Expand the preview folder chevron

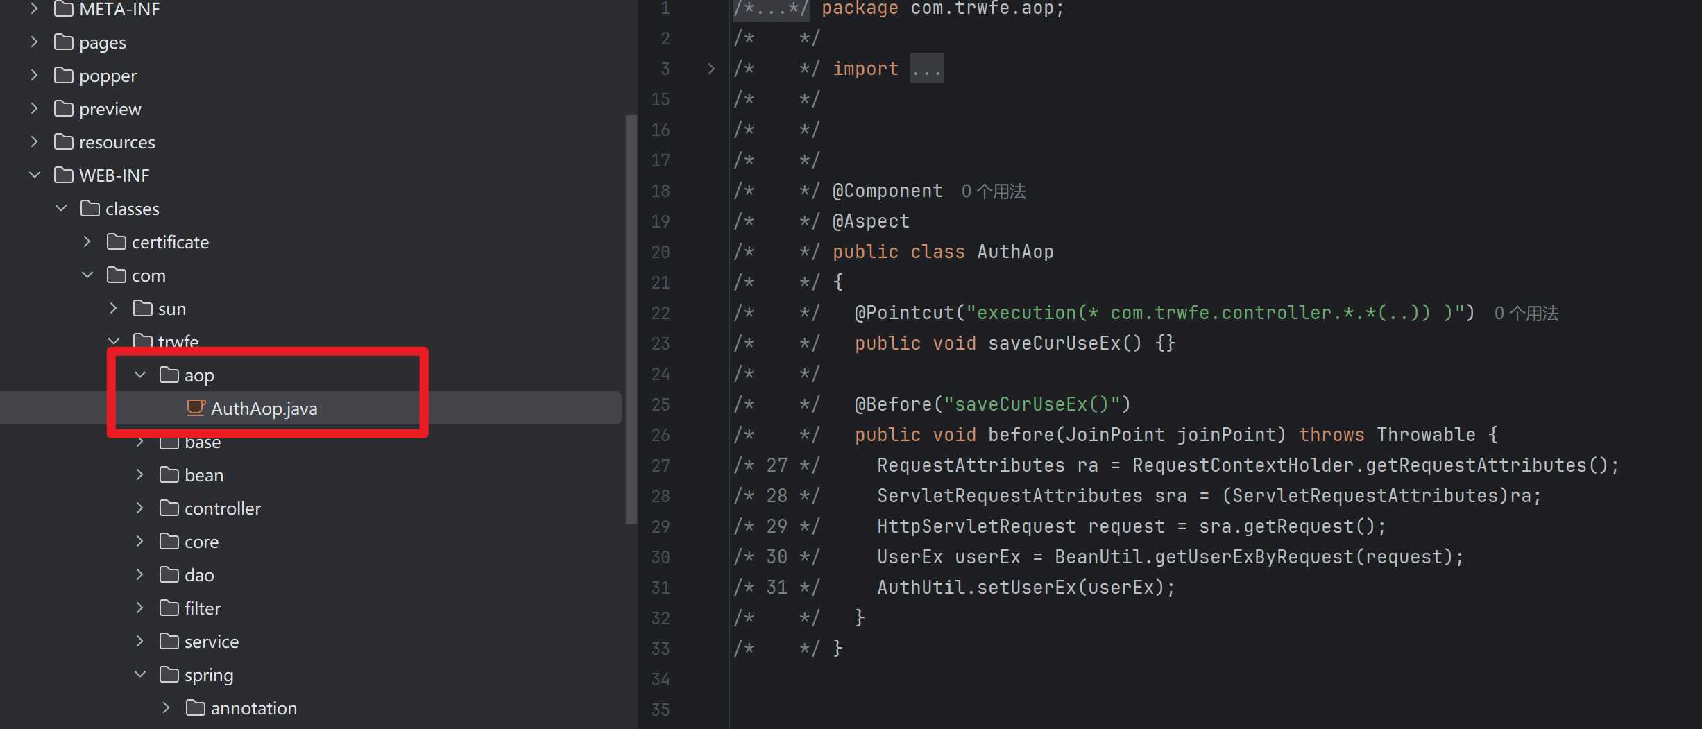pos(34,109)
